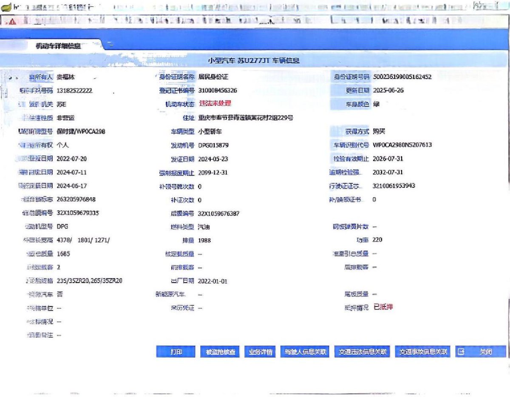Select ID type 居民身份证
The image size is (510, 397).
(213, 77)
